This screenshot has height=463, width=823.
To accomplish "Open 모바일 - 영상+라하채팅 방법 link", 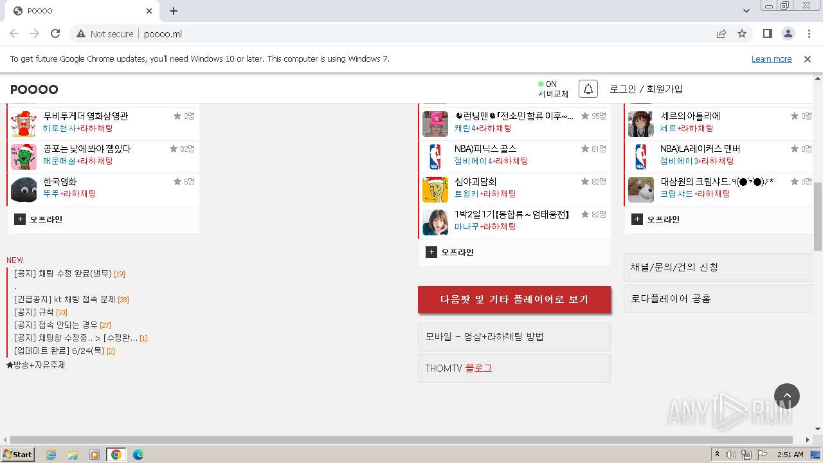I will click(514, 336).
